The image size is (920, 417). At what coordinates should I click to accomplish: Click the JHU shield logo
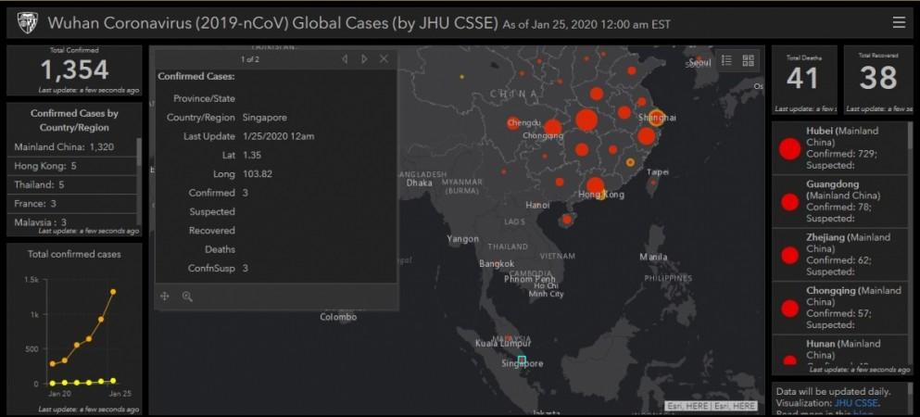coord(28,23)
